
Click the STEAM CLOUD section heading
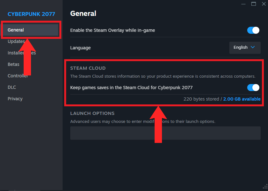click(x=88, y=68)
